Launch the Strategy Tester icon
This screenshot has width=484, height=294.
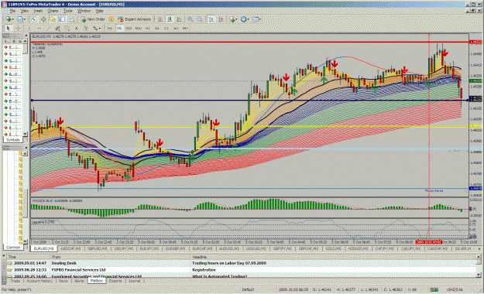tap(72, 19)
